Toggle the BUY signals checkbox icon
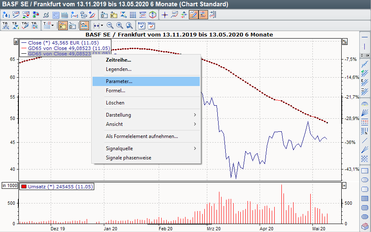This screenshot has width=371, height=232. (141, 26)
